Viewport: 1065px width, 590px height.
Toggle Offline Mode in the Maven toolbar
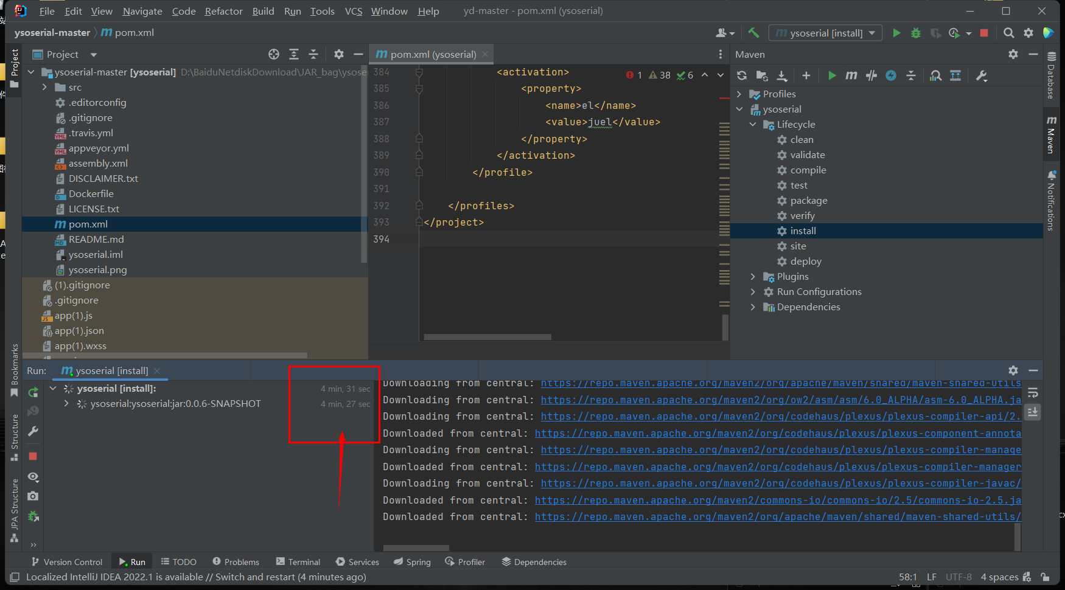click(871, 75)
